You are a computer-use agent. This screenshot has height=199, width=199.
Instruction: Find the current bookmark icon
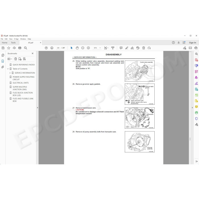click(x=24, y=59)
